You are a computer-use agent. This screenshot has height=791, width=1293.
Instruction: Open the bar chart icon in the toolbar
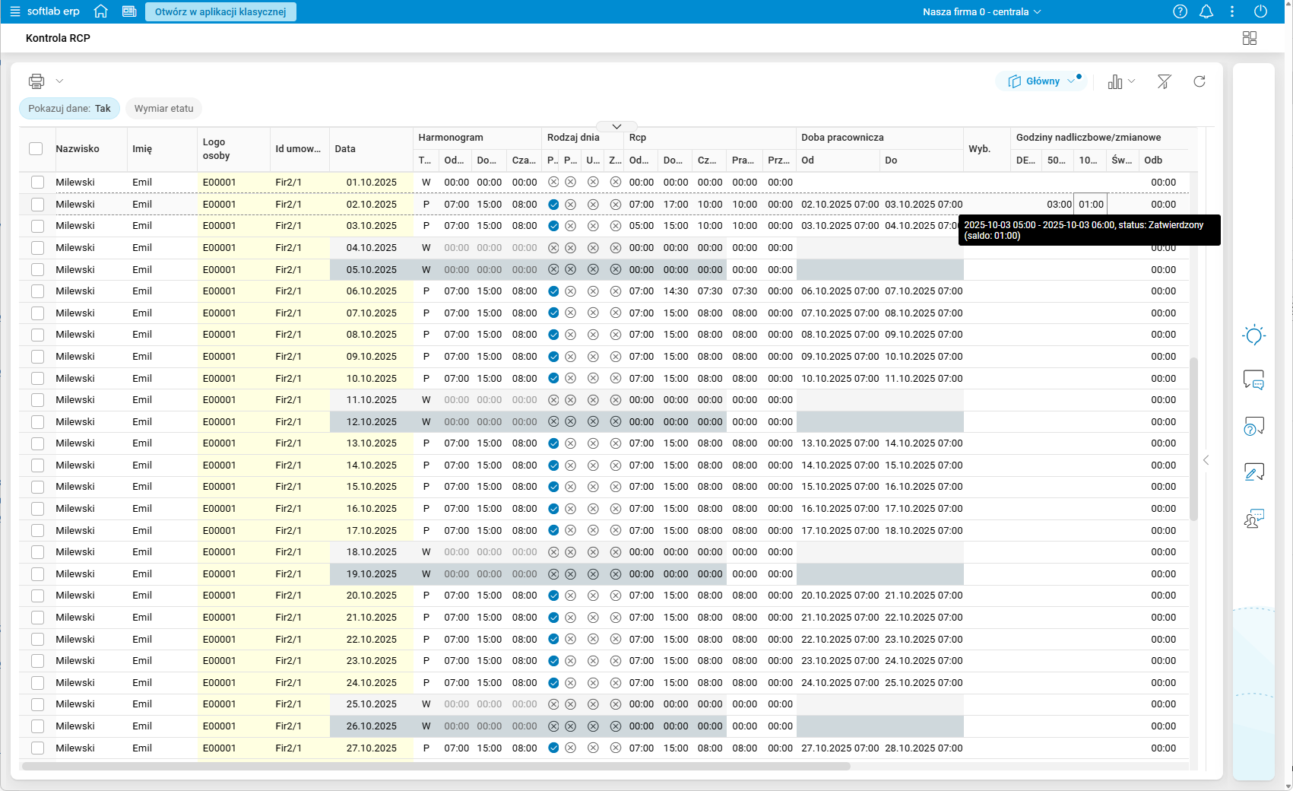(1115, 81)
